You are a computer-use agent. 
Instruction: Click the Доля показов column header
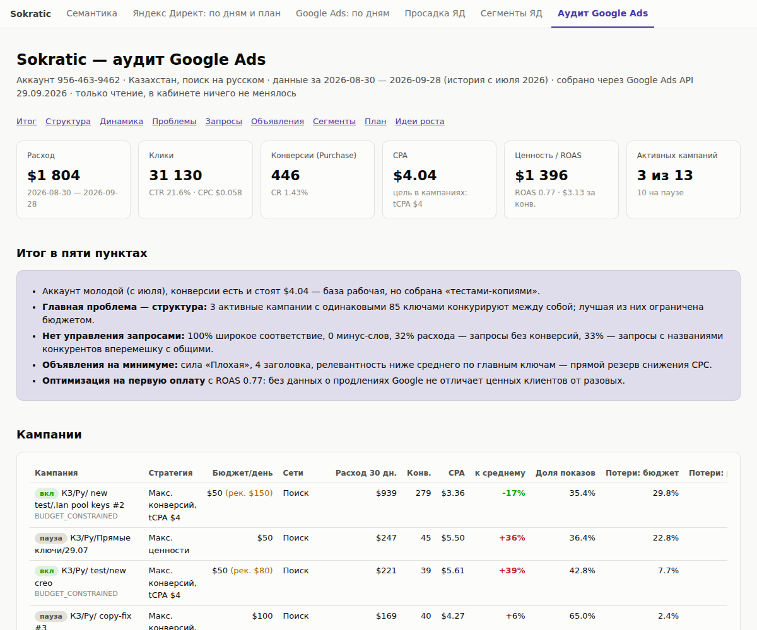(565, 473)
